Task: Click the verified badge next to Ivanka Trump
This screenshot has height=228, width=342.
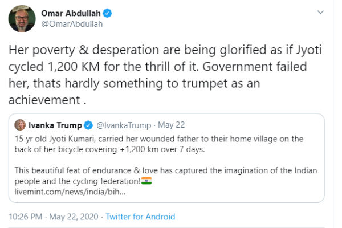Action: click(x=89, y=125)
